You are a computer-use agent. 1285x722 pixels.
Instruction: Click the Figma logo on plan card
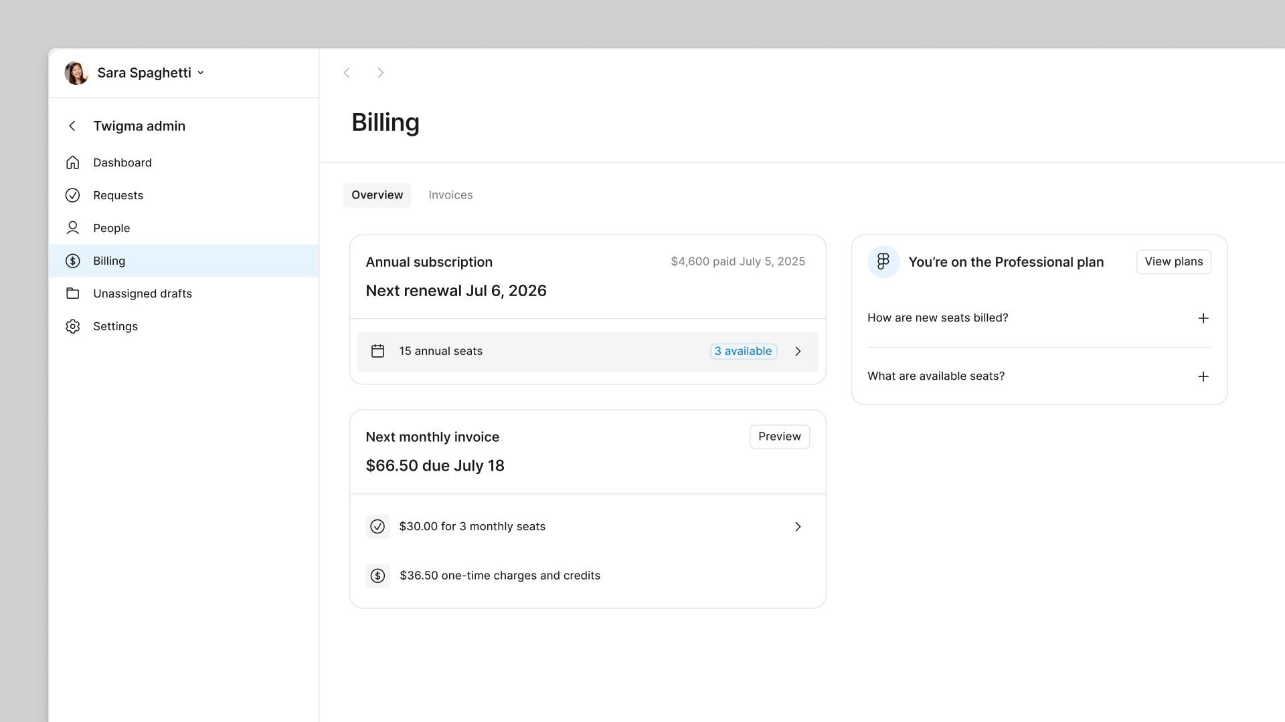[x=883, y=261]
